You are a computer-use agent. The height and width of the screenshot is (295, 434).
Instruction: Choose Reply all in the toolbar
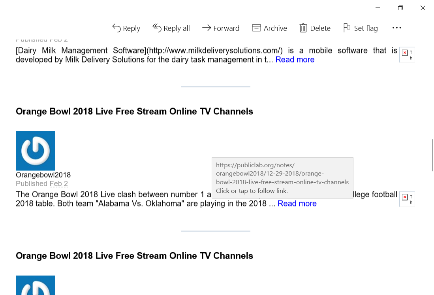click(x=171, y=28)
